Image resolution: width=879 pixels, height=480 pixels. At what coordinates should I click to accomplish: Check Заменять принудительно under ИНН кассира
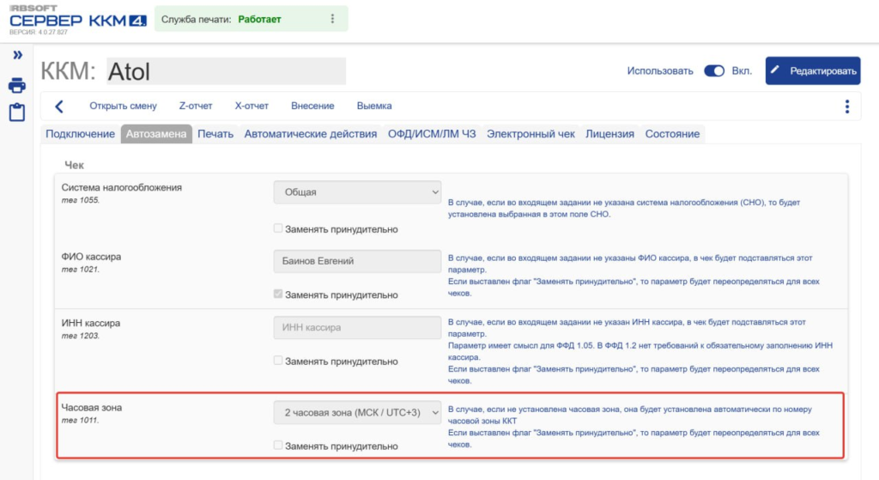click(x=278, y=361)
